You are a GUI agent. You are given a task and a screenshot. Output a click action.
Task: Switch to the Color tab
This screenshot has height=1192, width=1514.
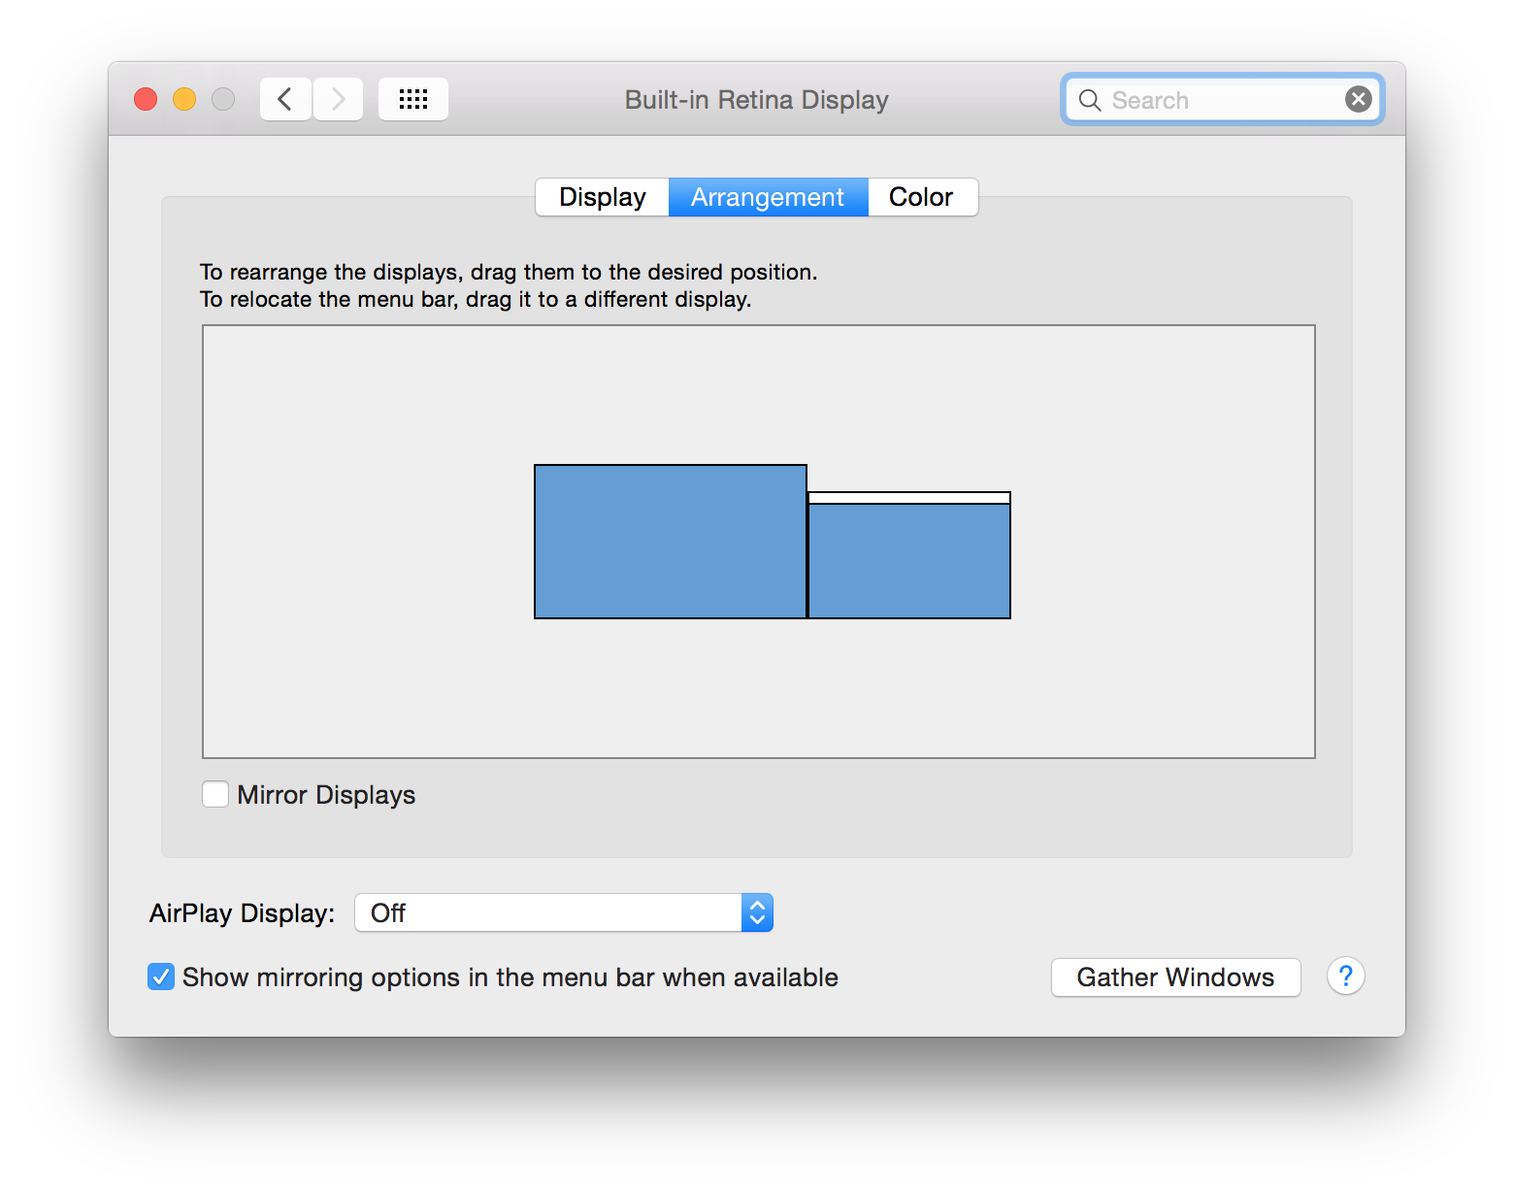(x=921, y=196)
